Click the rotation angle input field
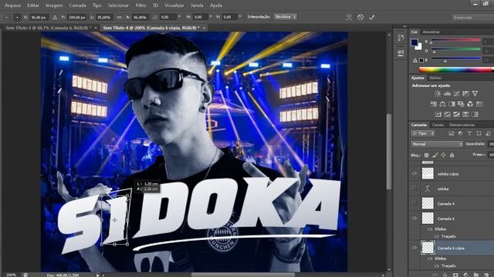Screen dimensions: 494x277 [x=168, y=17]
